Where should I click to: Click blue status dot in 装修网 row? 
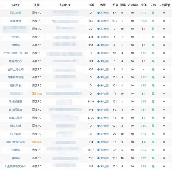(98, 158)
